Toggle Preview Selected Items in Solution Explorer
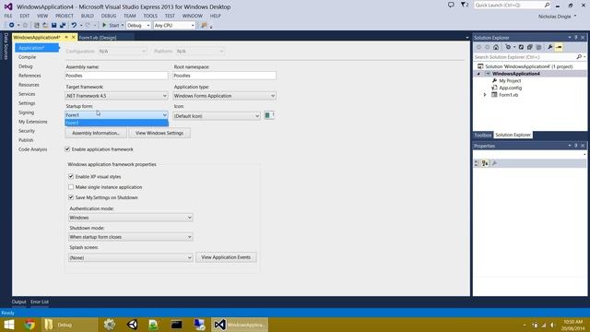 click(559, 47)
